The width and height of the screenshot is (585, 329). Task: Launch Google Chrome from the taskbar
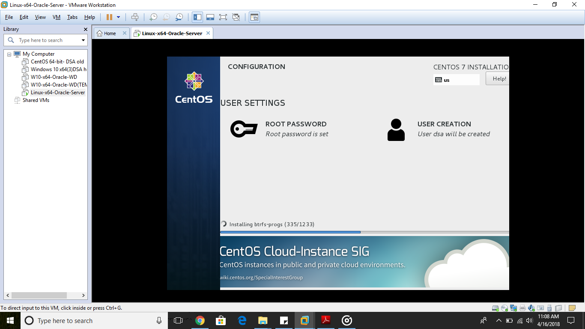coord(200,320)
